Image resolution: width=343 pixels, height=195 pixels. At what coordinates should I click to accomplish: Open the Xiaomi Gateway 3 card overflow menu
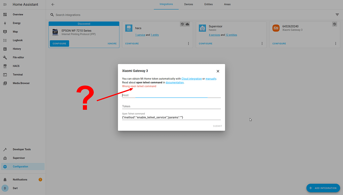tap(335, 43)
